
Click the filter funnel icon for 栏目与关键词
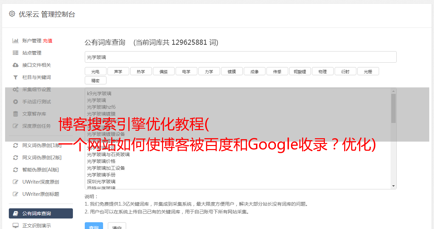pyautogui.click(x=16, y=77)
